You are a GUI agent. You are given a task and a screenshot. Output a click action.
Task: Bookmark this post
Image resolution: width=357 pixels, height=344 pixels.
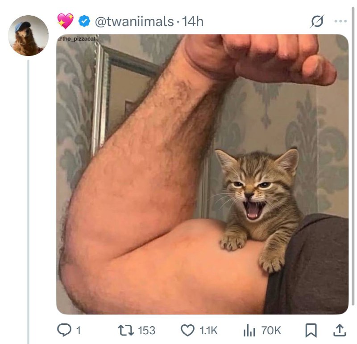click(311, 330)
